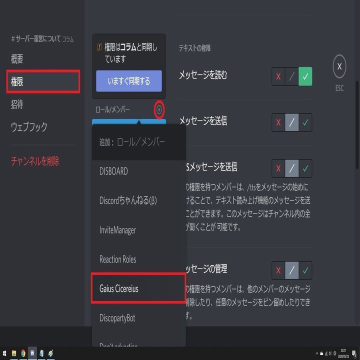This screenshot has height=360, width=360.
Task: Close settings with the X ESC button
Action: (339, 66)
